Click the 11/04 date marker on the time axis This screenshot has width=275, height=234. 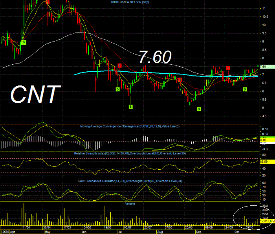26,227
